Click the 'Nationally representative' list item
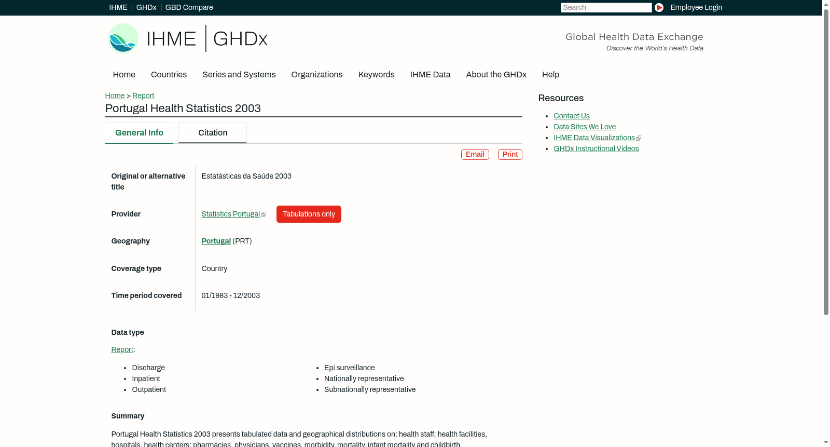 364,378
